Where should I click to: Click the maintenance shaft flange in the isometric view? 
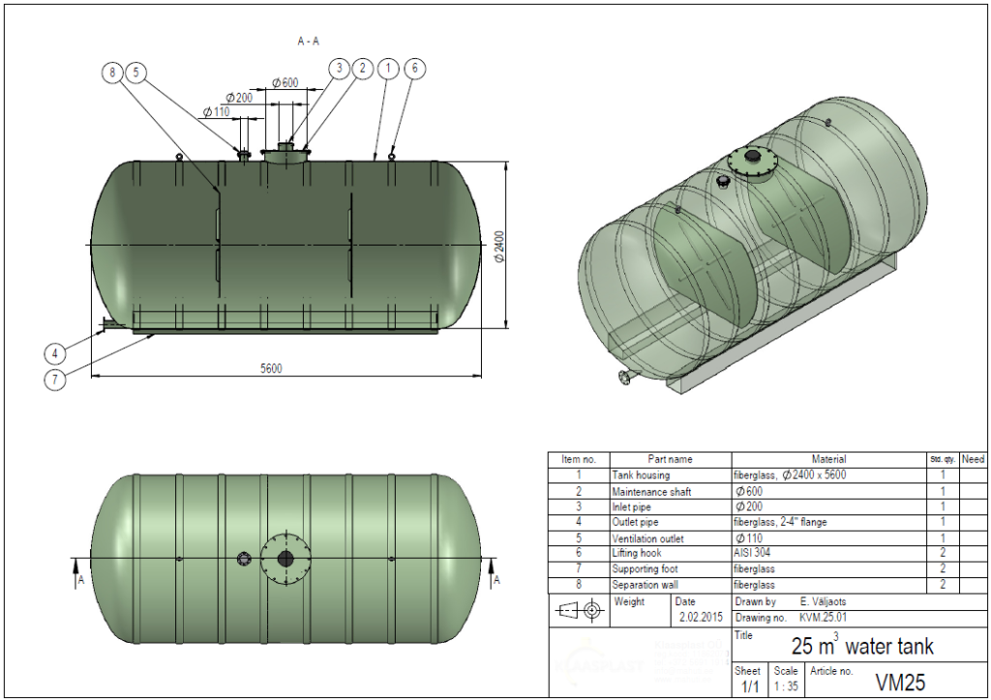751,160
